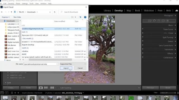The image size is (179, 100).
Task: Reset develop settings
Action: [168, 88]
